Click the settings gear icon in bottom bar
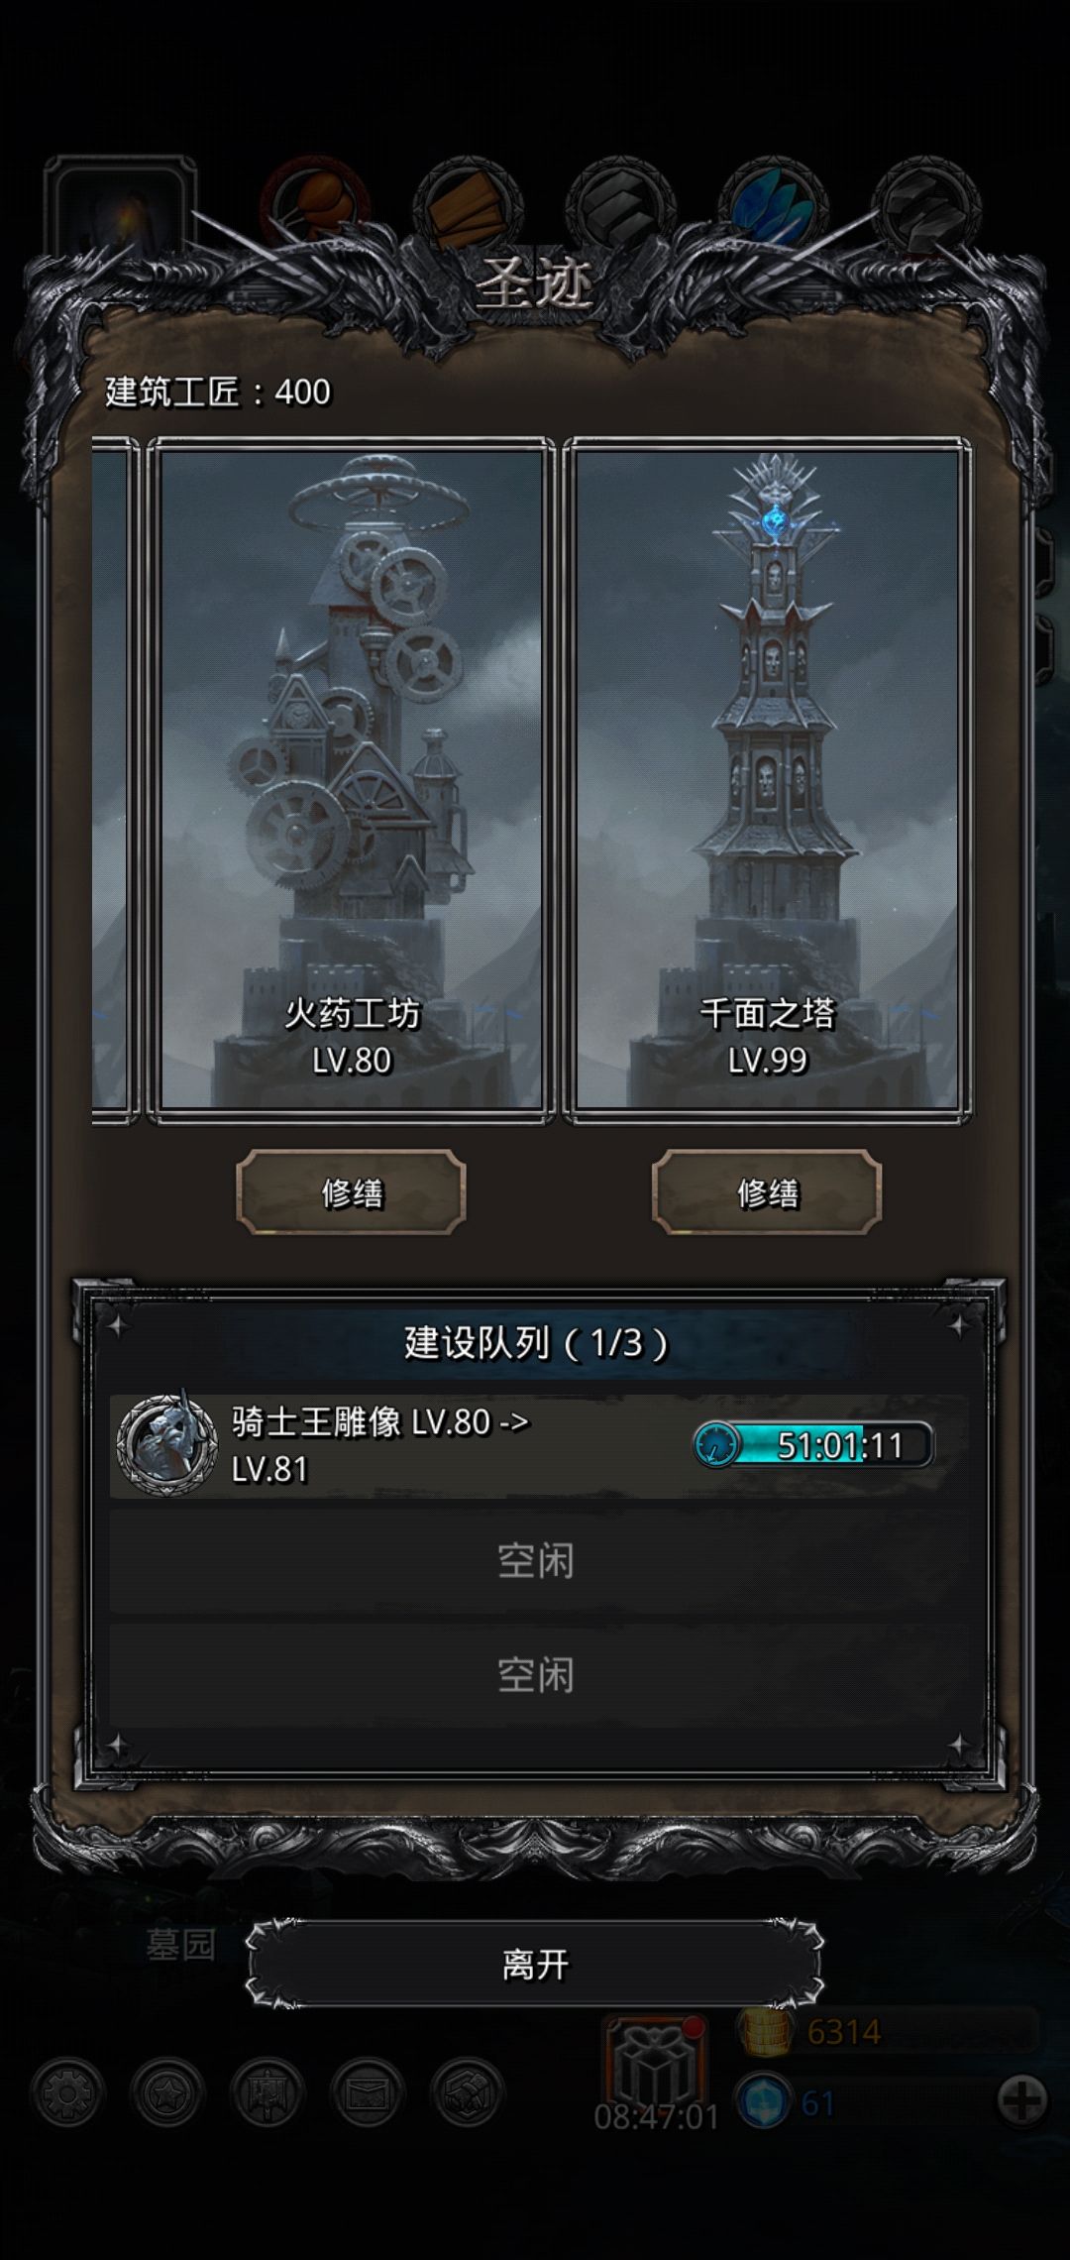1070x2260 pixels. (67, 2093)
